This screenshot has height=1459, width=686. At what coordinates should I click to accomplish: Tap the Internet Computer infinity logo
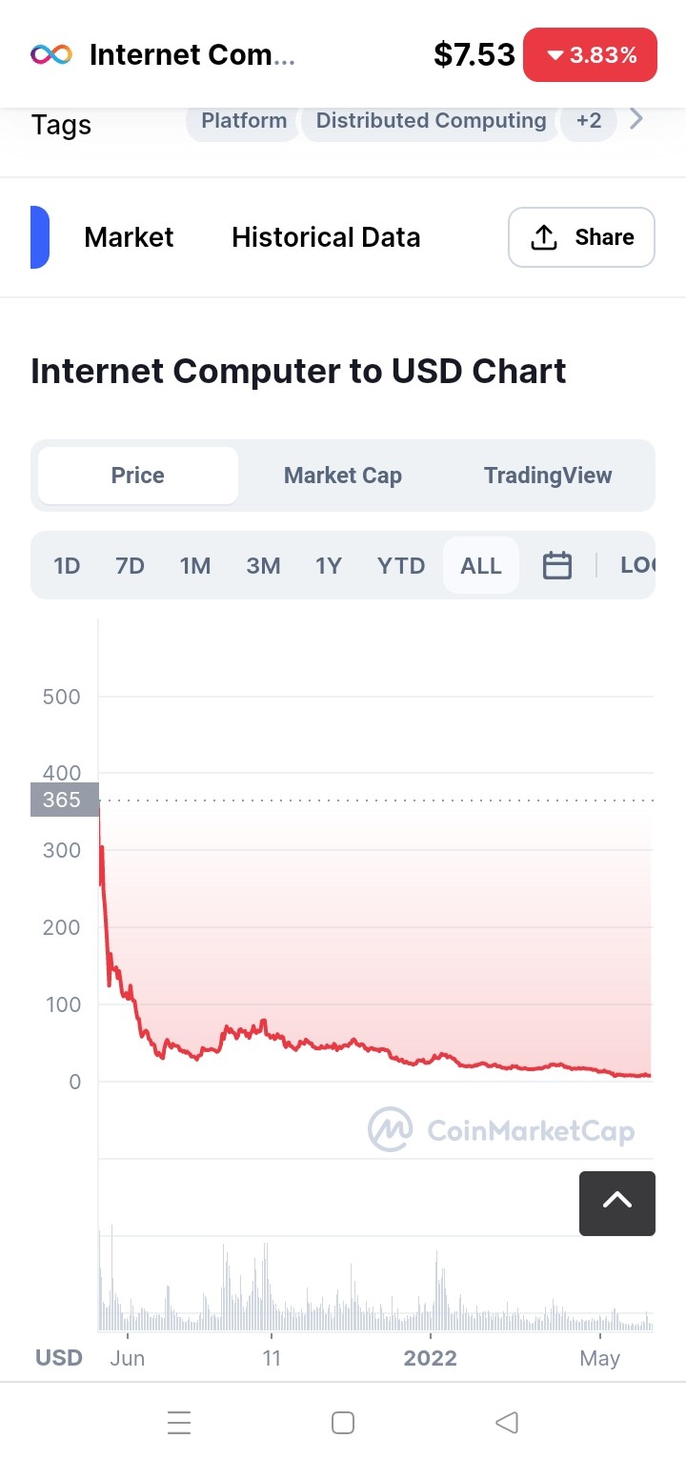[51, 54]
